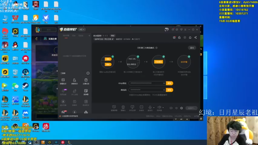Select the first scene tab in left panel
This screenshot has width=258, height=145.
[66, 36]
